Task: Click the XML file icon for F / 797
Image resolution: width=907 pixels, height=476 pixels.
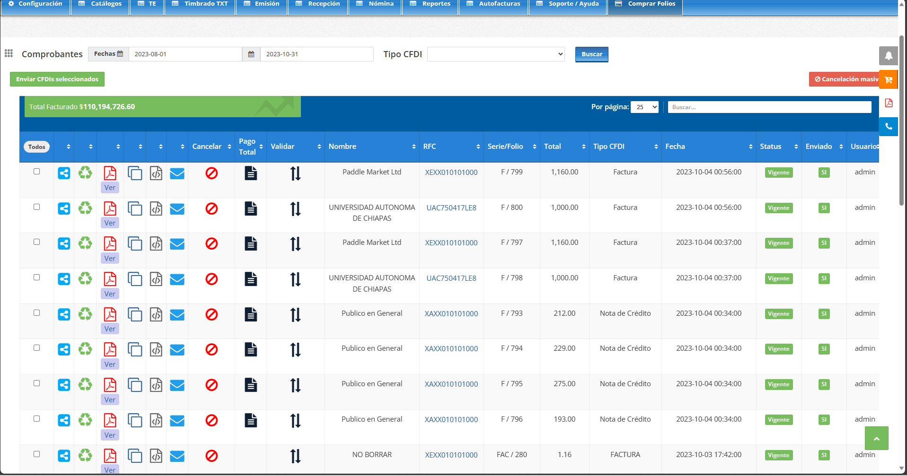Action: [x=156, y=244]
